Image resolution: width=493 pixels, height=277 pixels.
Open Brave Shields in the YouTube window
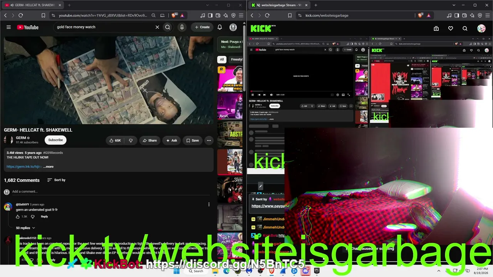point(174,15)
